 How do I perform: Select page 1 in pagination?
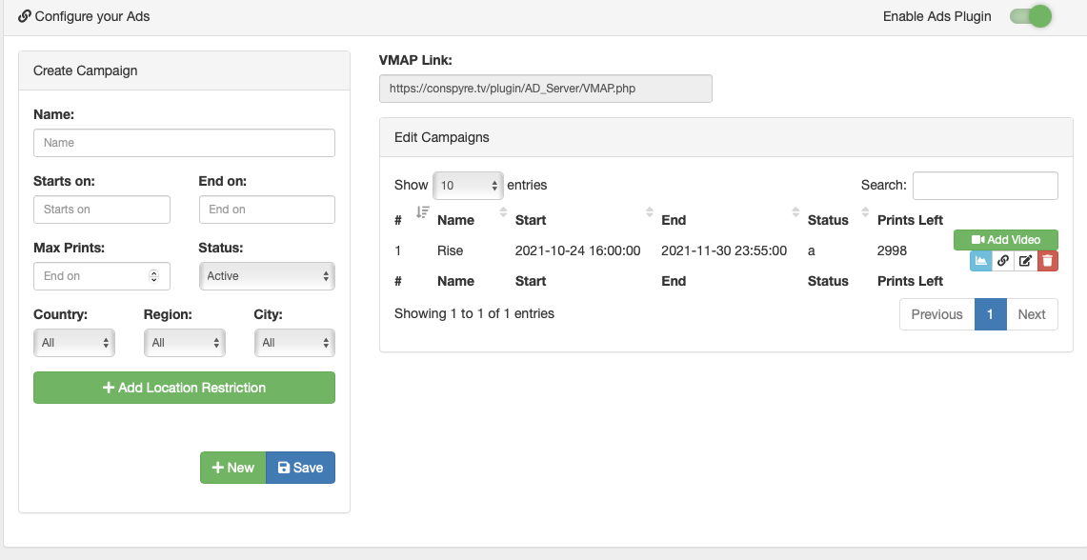click(x=990, y=314)
